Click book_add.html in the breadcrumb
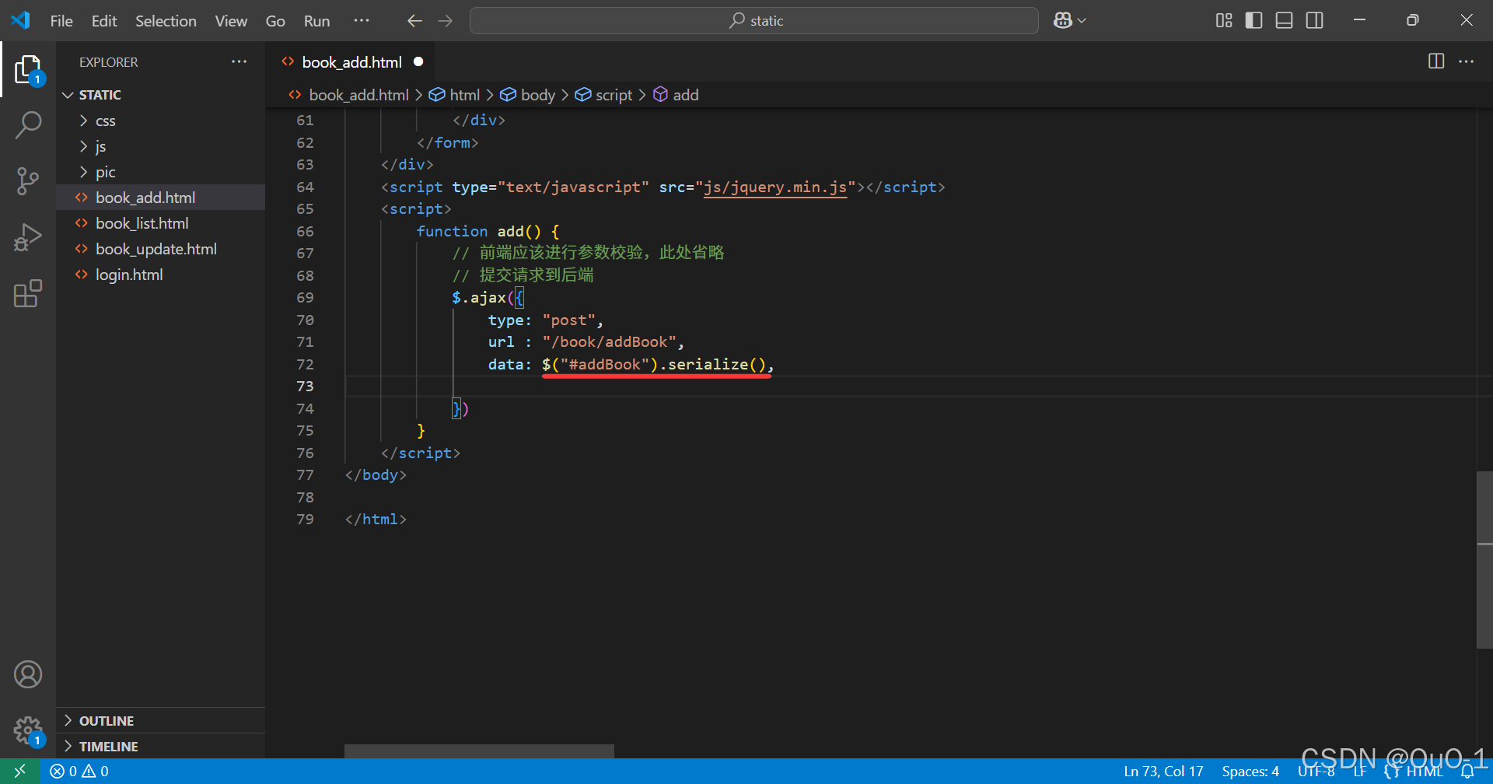Screen dimensions: 1493x784 358,95
